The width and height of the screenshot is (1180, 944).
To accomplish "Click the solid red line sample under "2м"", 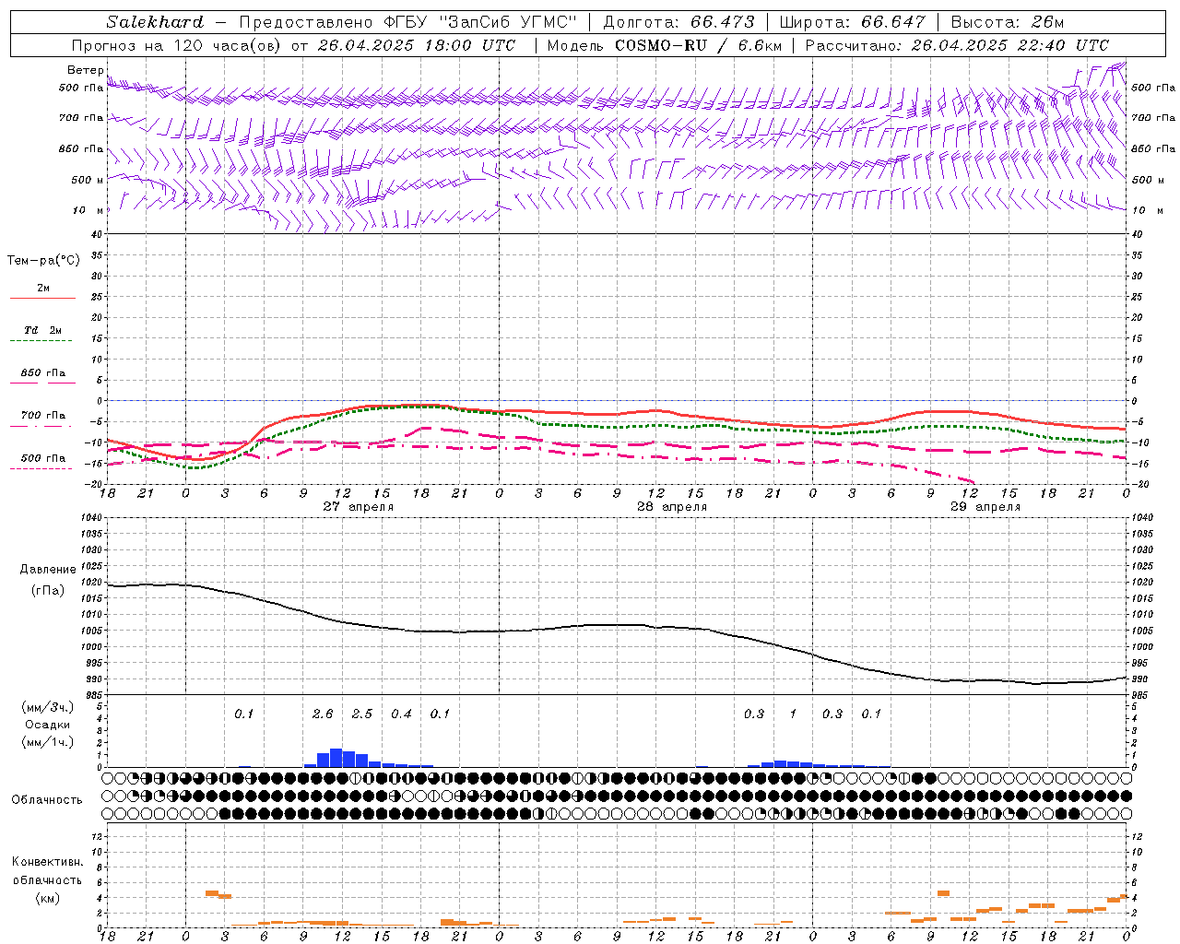I will (42, 298).
